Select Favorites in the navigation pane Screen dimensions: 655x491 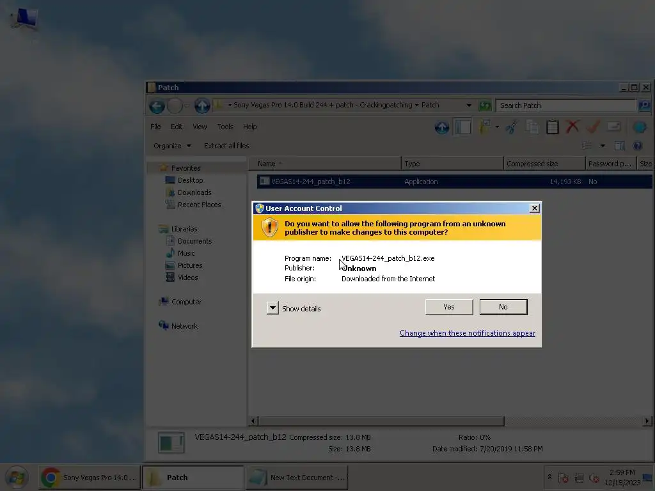click(x=186, y=168)
